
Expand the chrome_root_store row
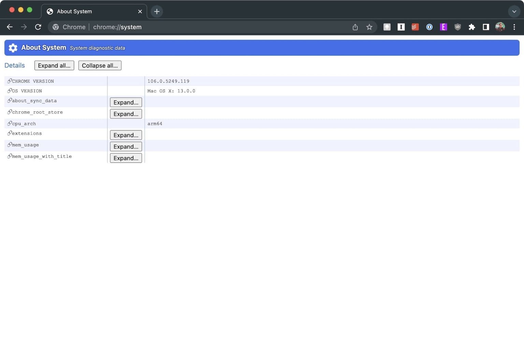126,114
